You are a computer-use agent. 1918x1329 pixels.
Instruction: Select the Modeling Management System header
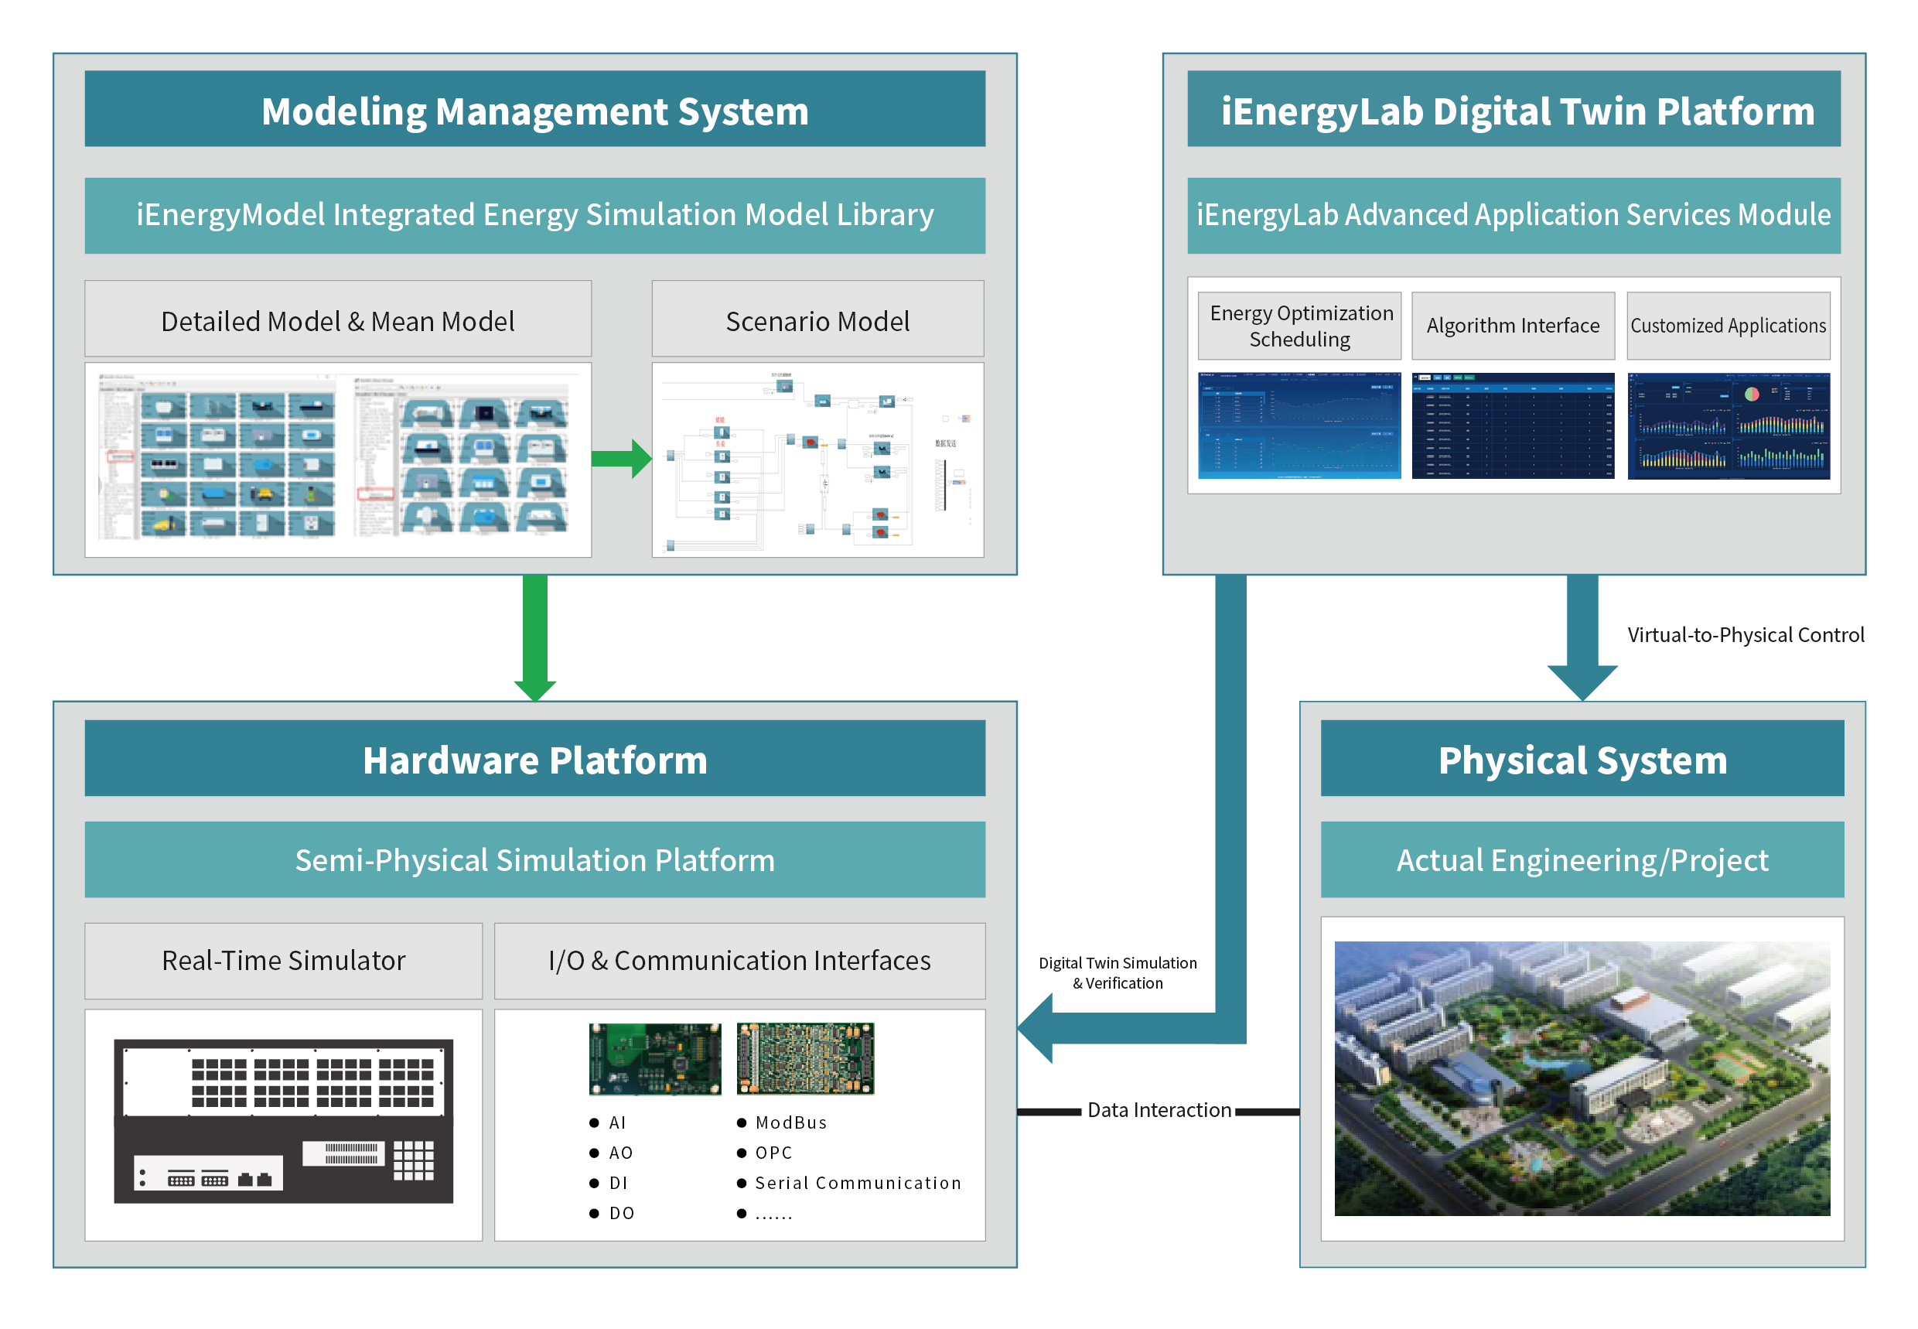tap(534, 110)
